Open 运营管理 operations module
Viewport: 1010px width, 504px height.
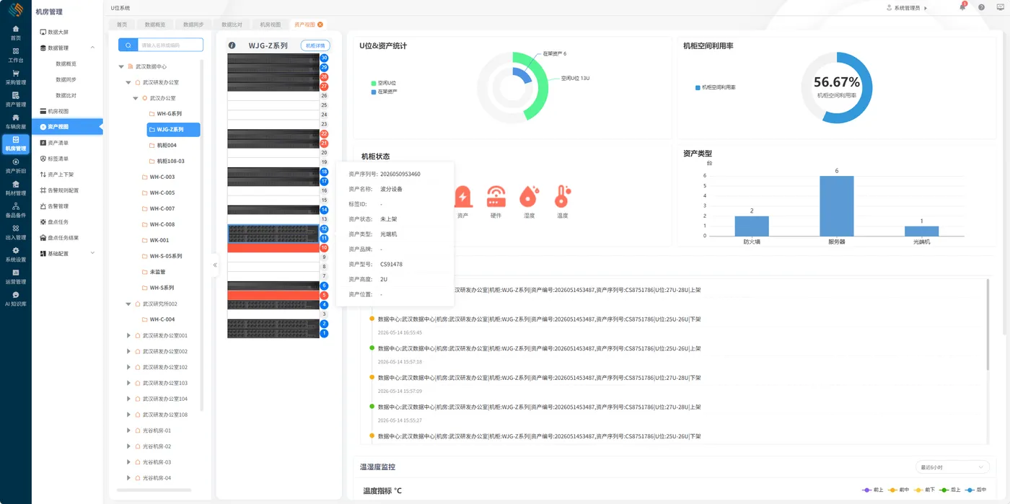tap(15, 278)
